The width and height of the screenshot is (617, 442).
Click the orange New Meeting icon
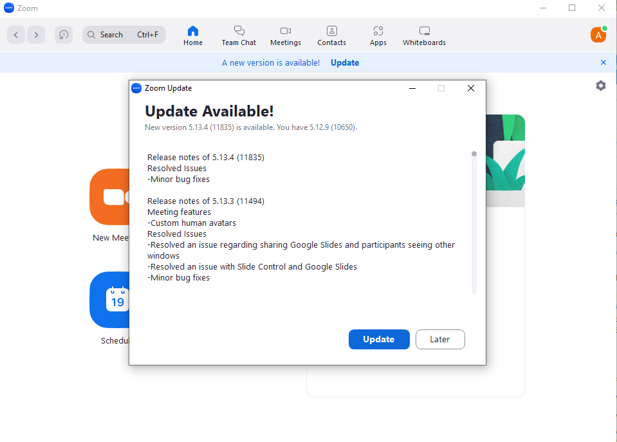110,197
